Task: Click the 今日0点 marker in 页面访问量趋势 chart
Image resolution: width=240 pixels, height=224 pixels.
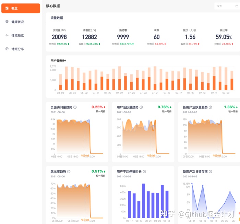Action: pyautogui.click(x=85, y=155)
